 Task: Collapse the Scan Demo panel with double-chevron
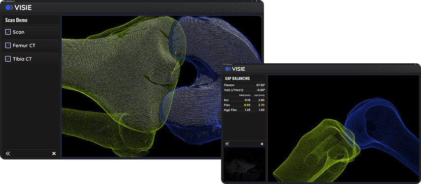8,154
